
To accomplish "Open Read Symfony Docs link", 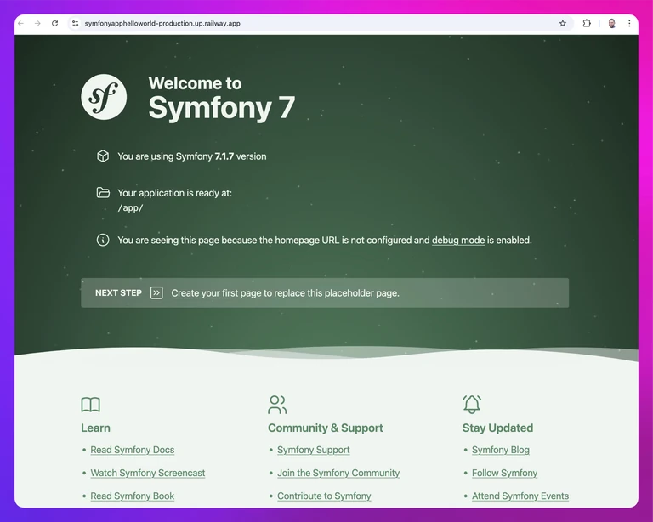I will coord(133,450).
